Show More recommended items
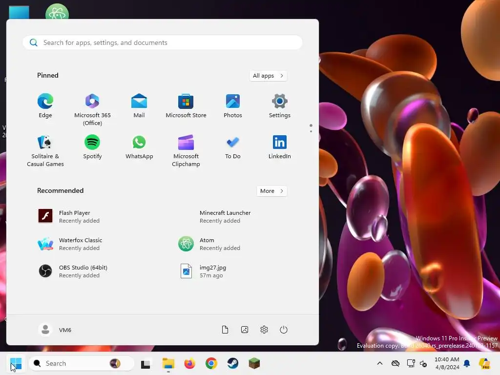The image size is (500, 375). (271, 191)
